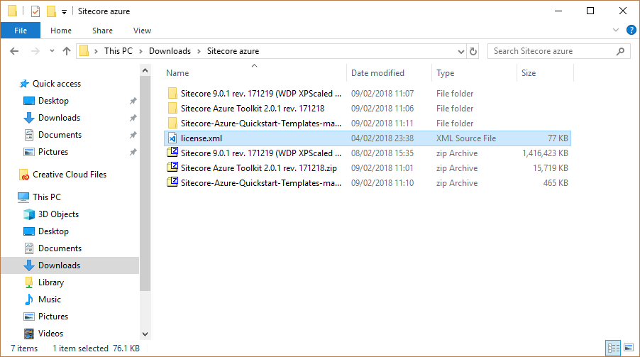Viewport: 640px width, 357px height.
Task: Open Pictures under This PC
Action: 53,317
